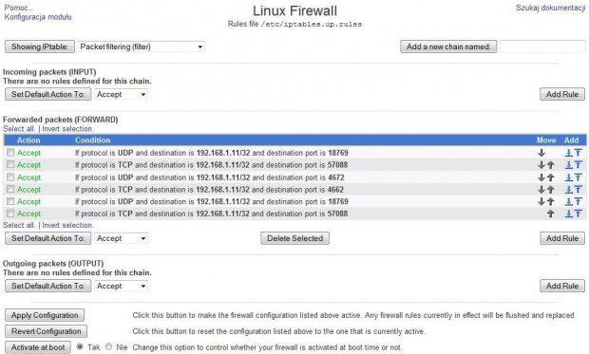Click Delete Selected button
The image size is (589, 354).
294,238
